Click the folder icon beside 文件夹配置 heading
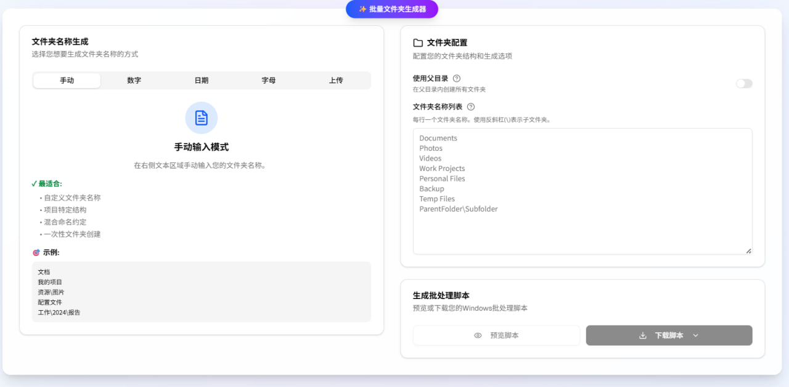Image resolution: width=789 pixels, height=387 pixels. click(418, 42)
